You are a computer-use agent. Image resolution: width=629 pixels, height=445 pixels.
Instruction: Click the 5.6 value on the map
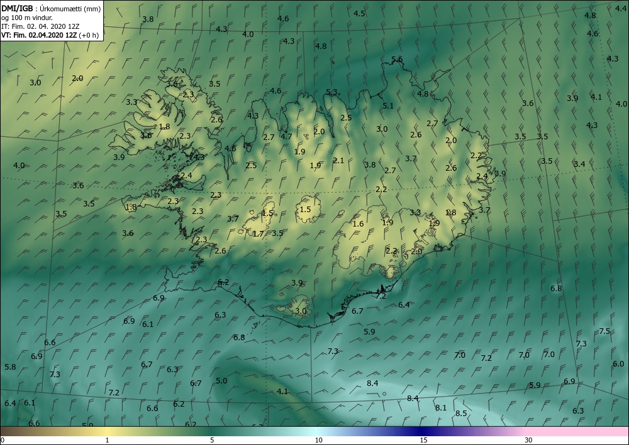point(397,60)
